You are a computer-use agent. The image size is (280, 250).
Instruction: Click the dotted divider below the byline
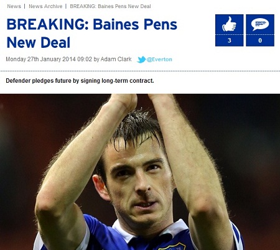[x=140, y=71]
